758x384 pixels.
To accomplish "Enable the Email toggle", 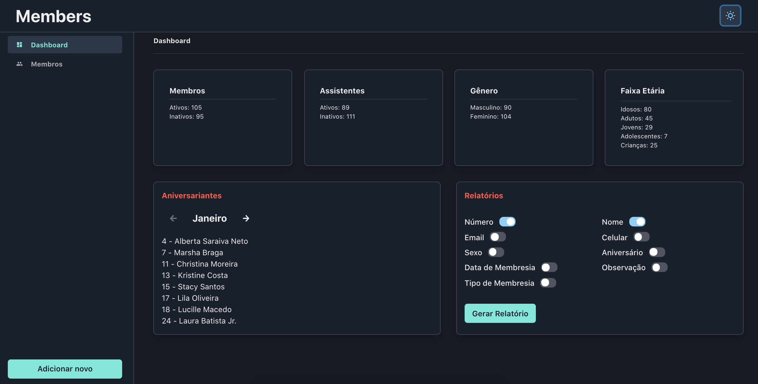I will tap(498, 237).
